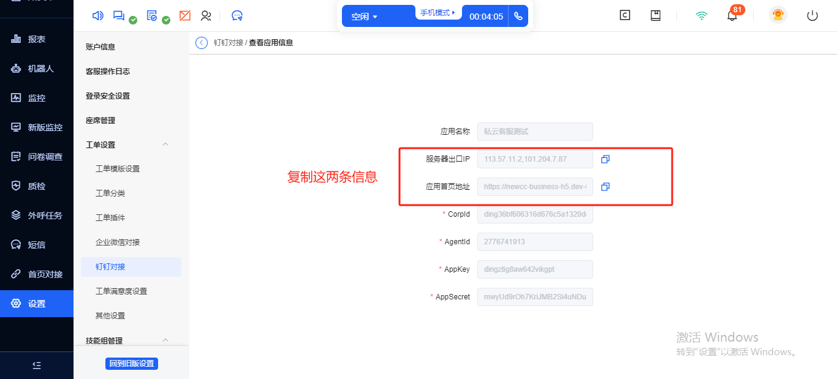Click the 00:04:05 status timer

pos(486,17)
